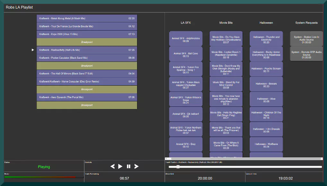Click the play button in Controls
Screen dimensions: 327x186
[120, 166]
